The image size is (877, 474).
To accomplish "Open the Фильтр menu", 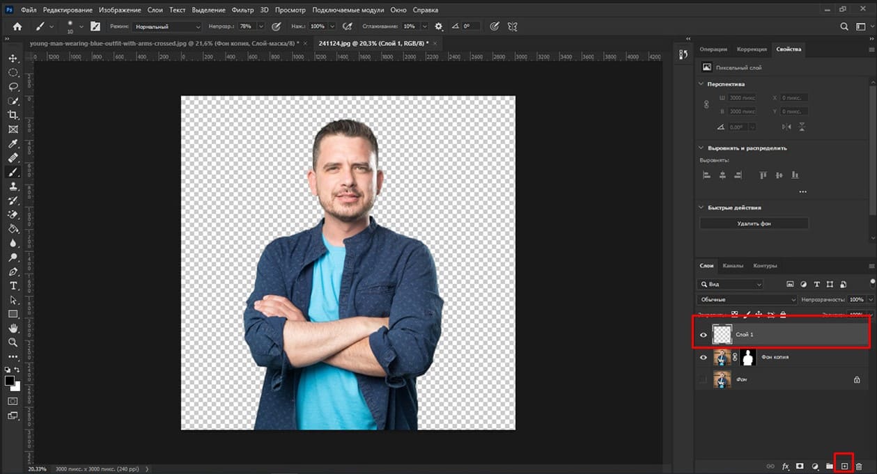I will (243, 10).
